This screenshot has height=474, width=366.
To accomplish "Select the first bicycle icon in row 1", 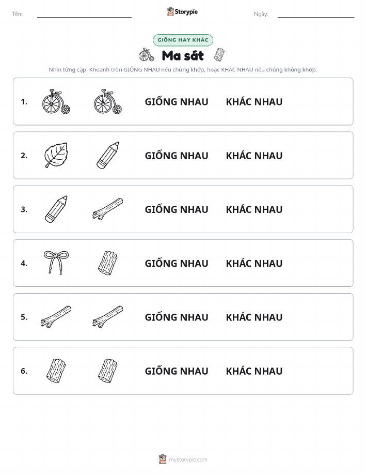I will (x=56, y=101).
